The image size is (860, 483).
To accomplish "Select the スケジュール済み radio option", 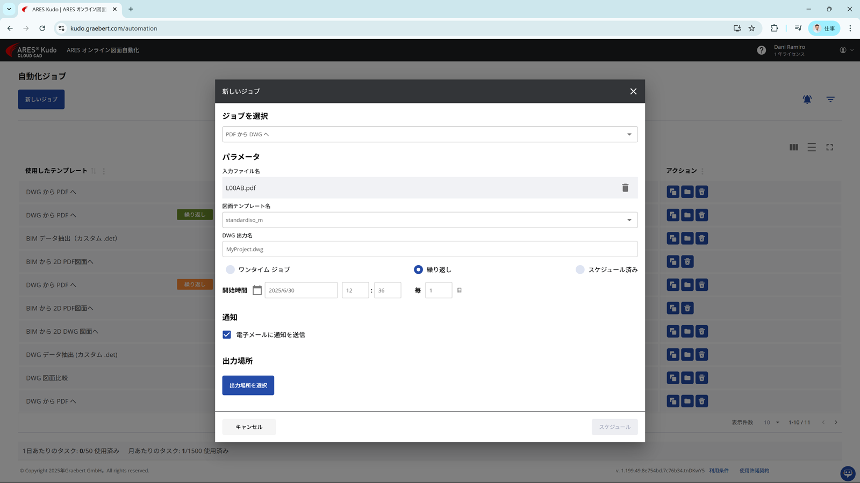I will (580, 269).
